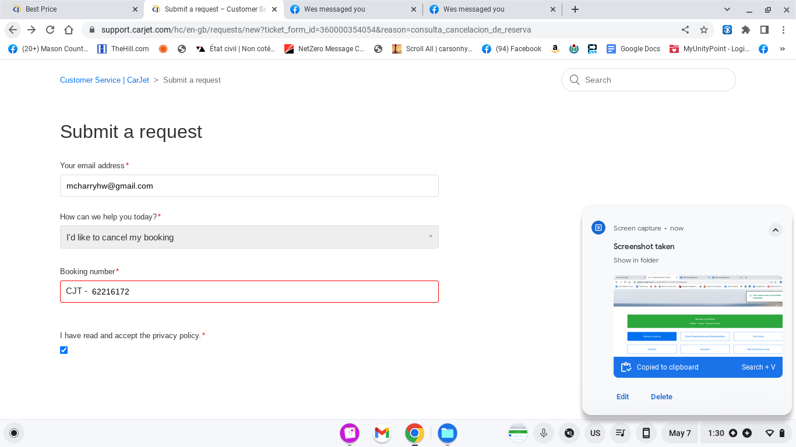The image size is (796, 447).
Task: Open the Files app from the shelf
Action: [x=447, y=433]
